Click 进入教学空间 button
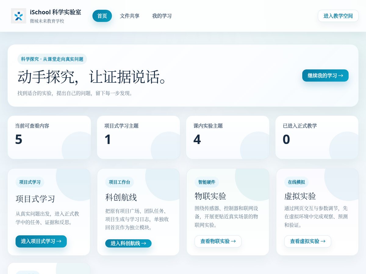This screenshot has width=366, height=274. coord(338,16)
